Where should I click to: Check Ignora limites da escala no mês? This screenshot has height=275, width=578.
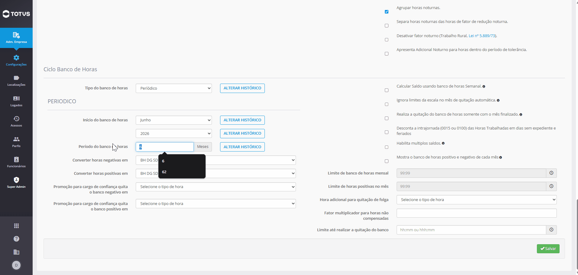387,104
